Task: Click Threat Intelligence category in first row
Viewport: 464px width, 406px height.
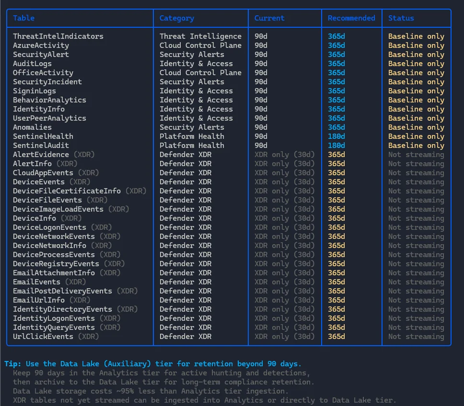Action: (x=200, y=36)
